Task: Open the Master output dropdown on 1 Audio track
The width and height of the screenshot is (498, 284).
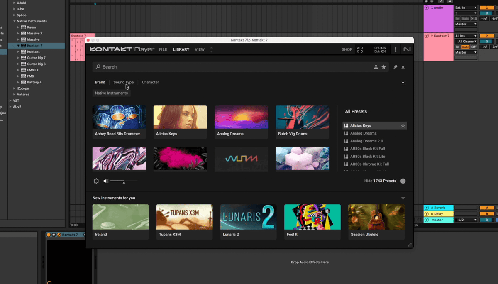Action: coord(466,24)
